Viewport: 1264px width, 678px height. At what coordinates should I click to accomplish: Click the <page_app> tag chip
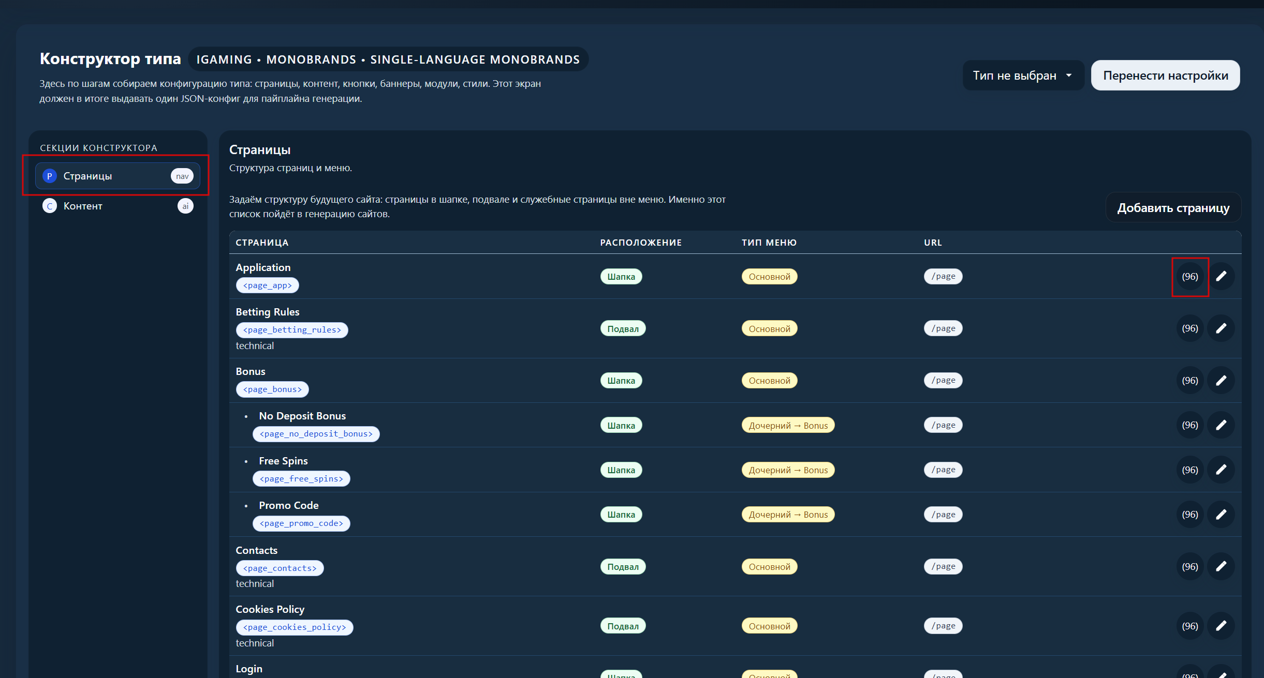point(268,285)
